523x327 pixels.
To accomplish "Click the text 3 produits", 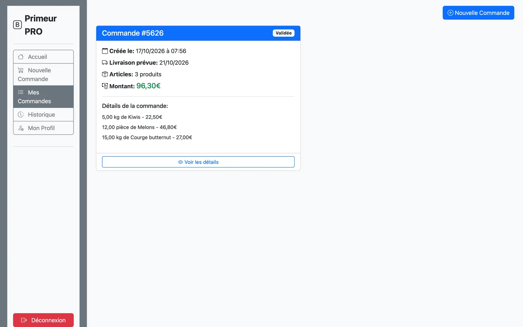I will pos(148,74).
